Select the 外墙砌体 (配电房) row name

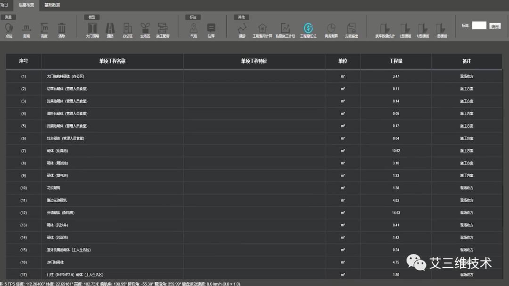click(61, 212)
